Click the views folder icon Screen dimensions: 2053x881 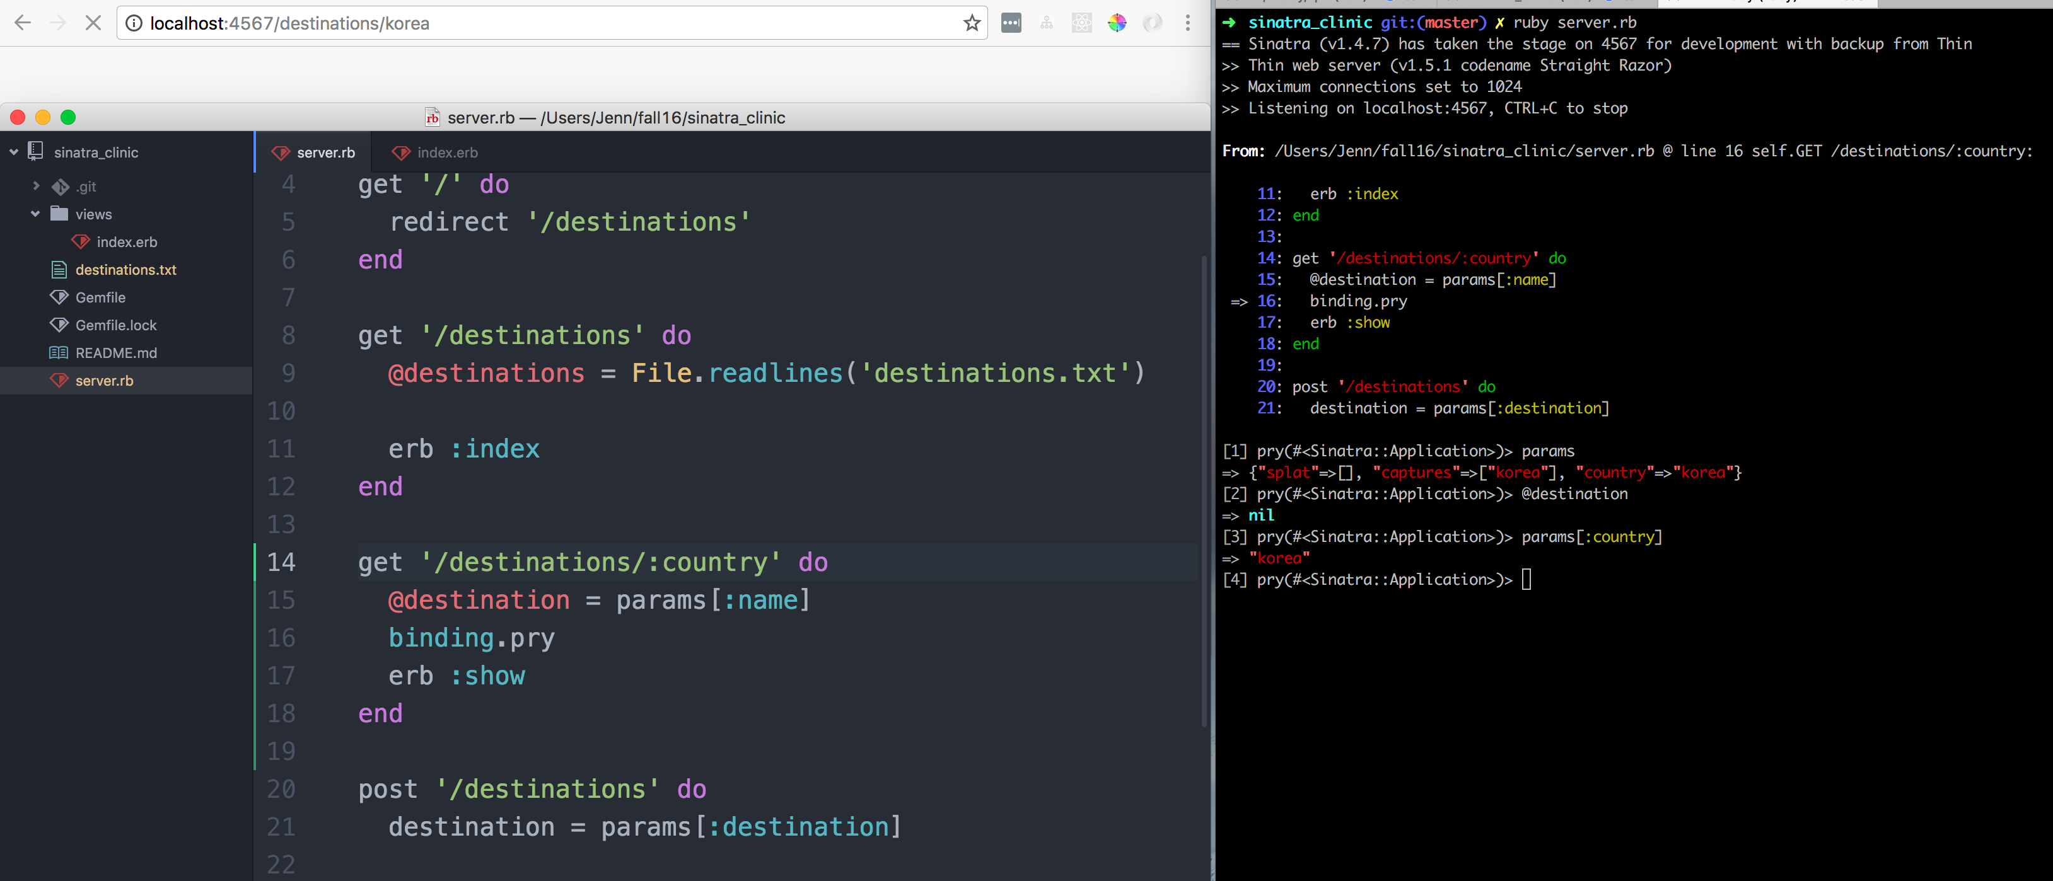click(x=59, y=212)
